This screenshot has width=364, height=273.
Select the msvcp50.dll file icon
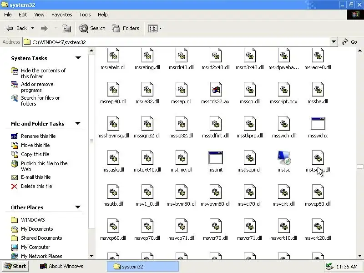(318, 192)
